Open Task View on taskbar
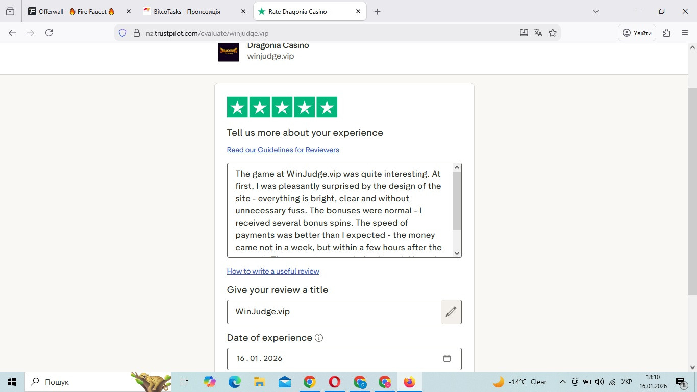This screenshot has width=697, height=392. (184, 382)
